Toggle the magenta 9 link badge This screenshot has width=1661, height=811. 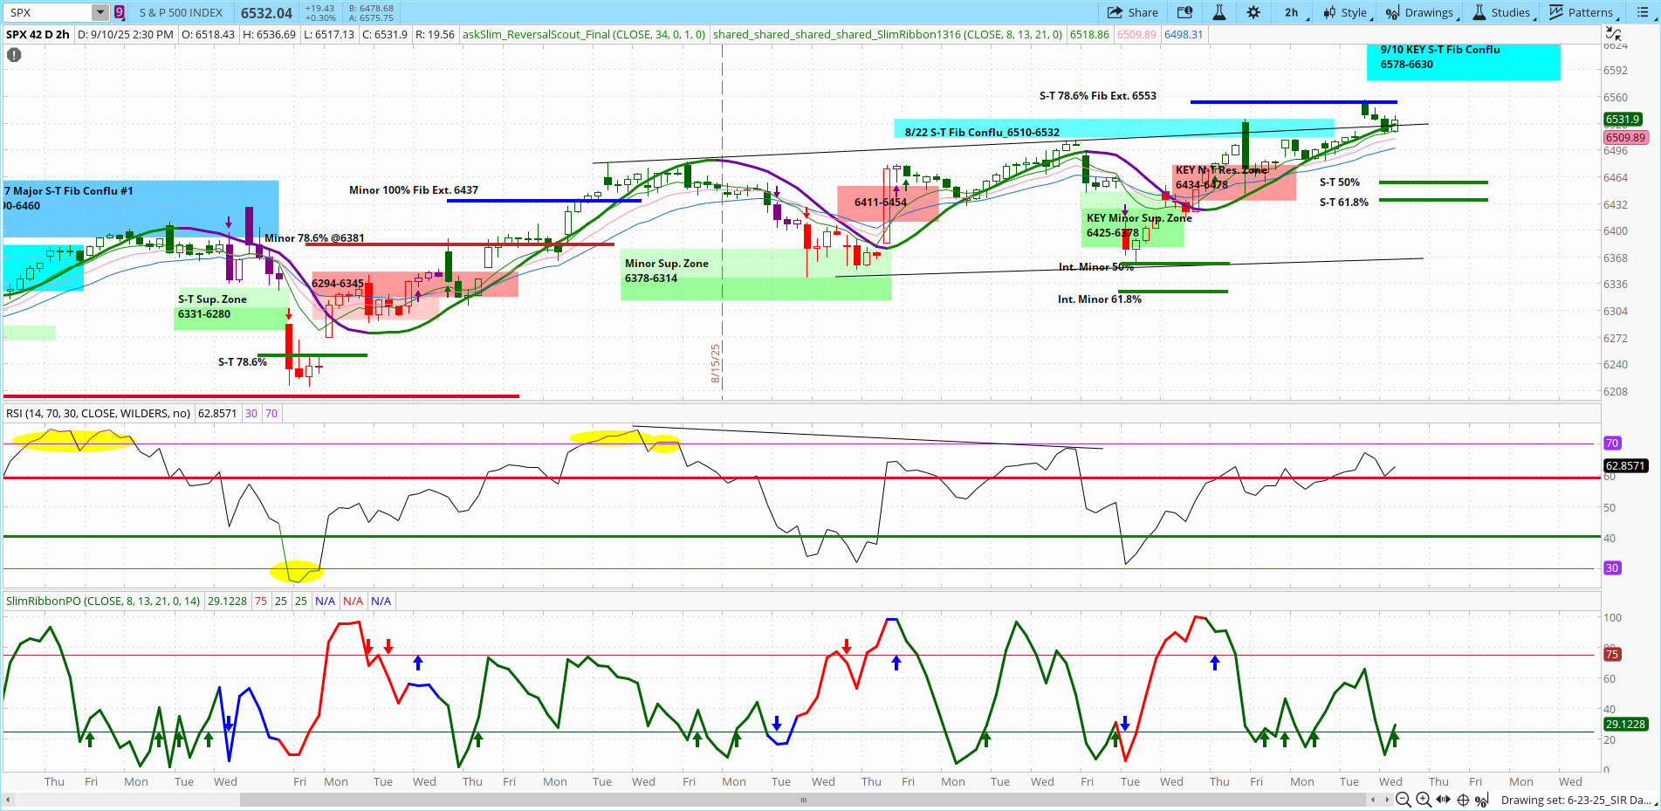coord(119,12)
